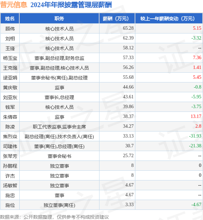This screenshot has height=220, width=203.
Task: Click the position 职工代表监事,监事会主席
Action: (x=59, y=127)
